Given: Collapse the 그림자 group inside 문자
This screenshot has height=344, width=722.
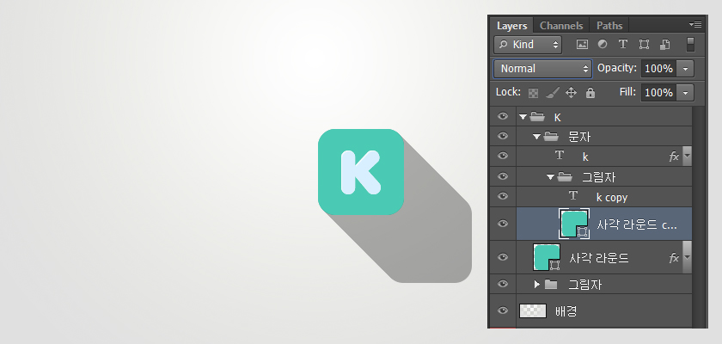Looking at the screenshot, I should click(x=550, y=177).
